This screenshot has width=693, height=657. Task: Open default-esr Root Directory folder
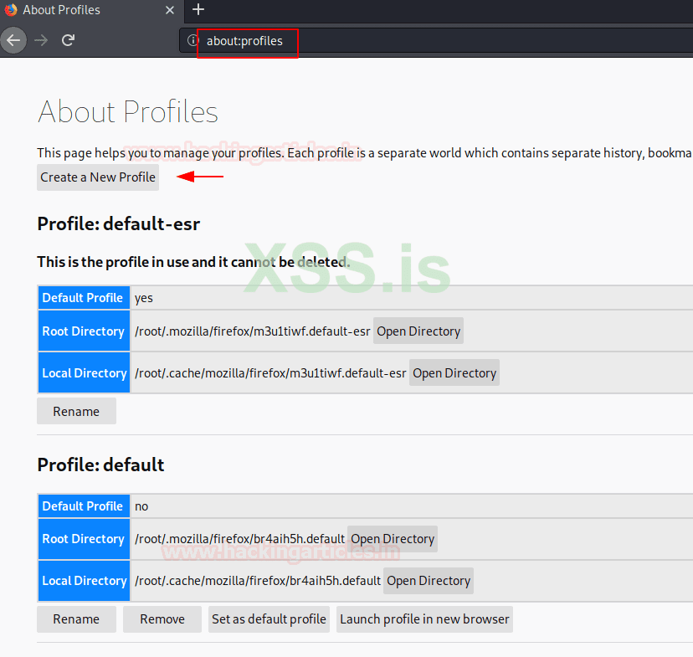tap(418, 331)
